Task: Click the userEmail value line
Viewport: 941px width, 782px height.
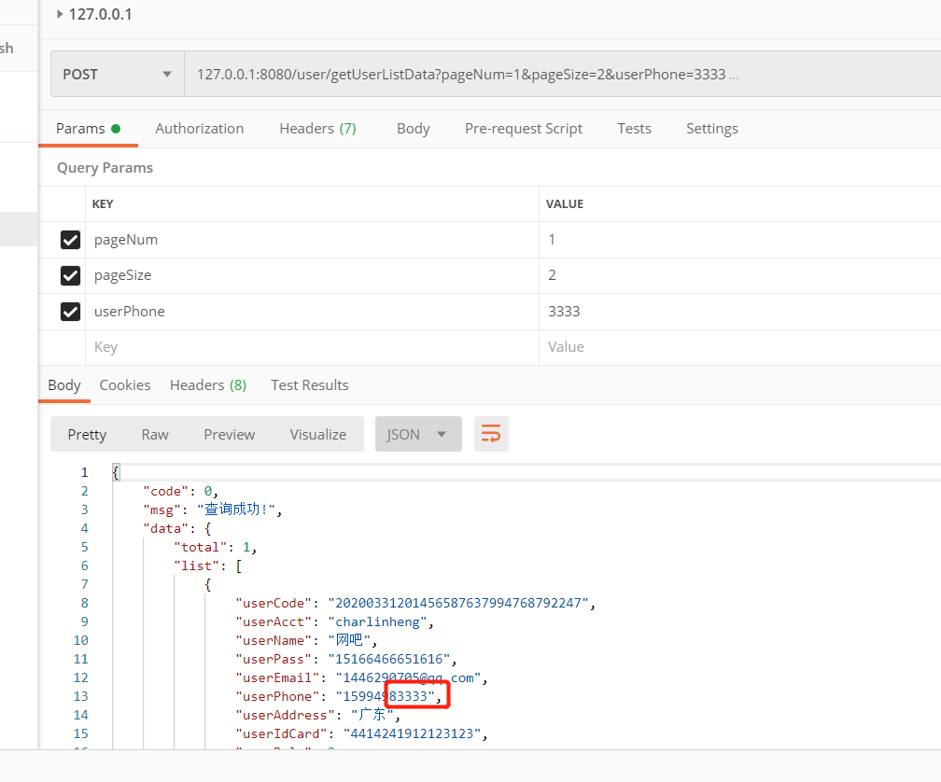Action: tap(361, 677)
